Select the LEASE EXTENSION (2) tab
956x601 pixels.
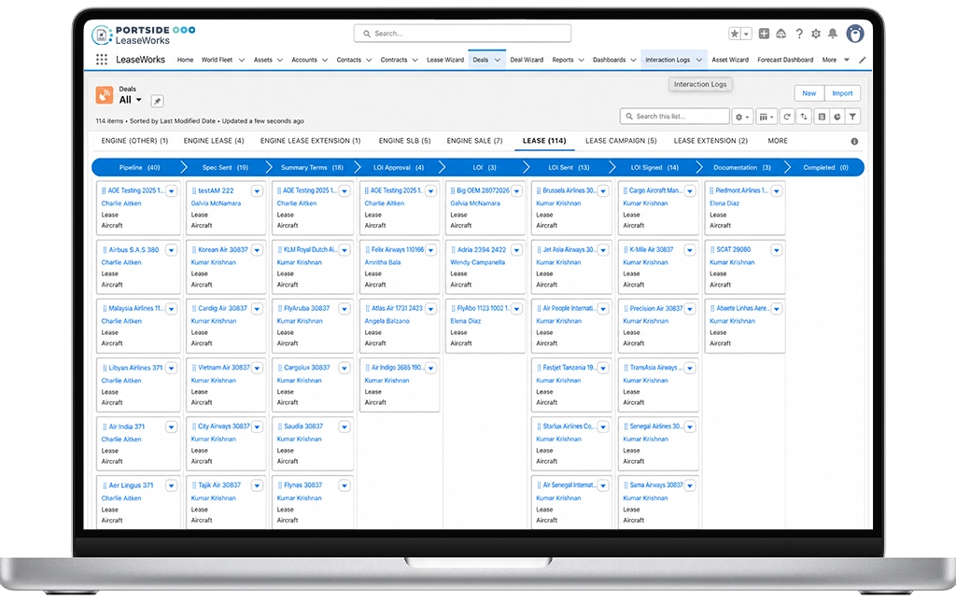click(710, 141)
